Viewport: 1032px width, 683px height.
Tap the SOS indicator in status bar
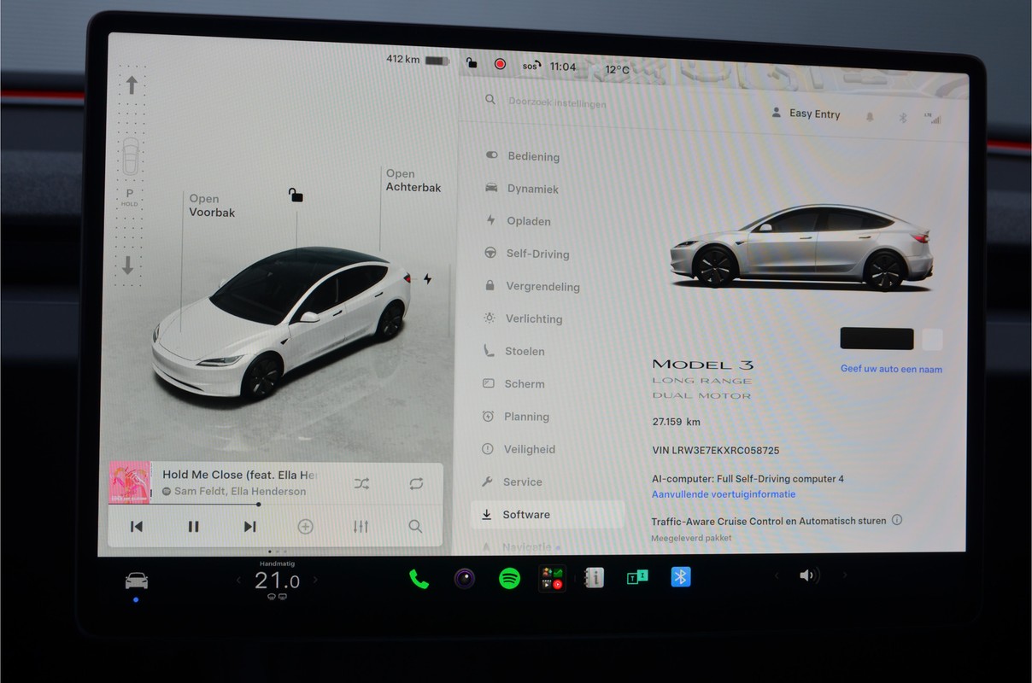click(x=531, y=66)
